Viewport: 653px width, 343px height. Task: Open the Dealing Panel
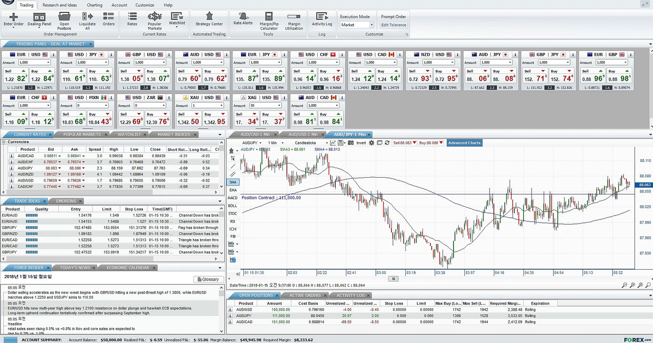(x=39, y=20)
